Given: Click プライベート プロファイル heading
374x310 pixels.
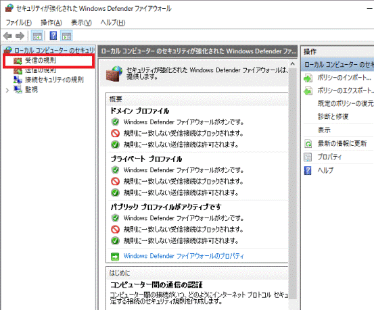Looking at the screenshot, I should (146, 159).
